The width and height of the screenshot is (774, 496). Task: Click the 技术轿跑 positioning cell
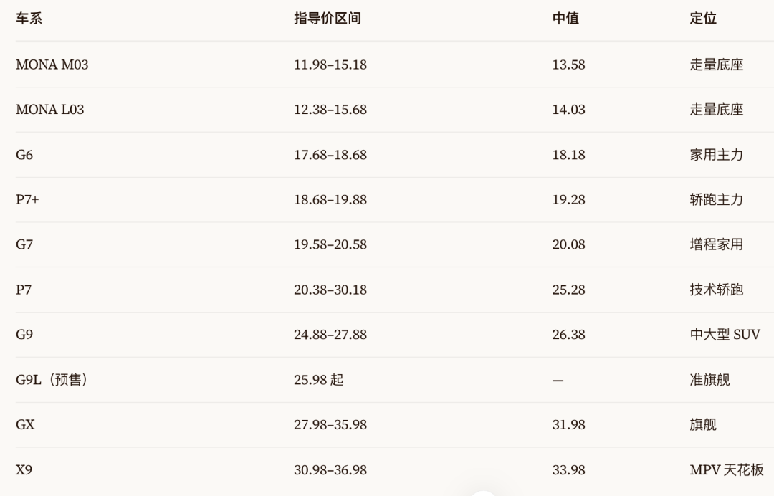tap(716, 290)
